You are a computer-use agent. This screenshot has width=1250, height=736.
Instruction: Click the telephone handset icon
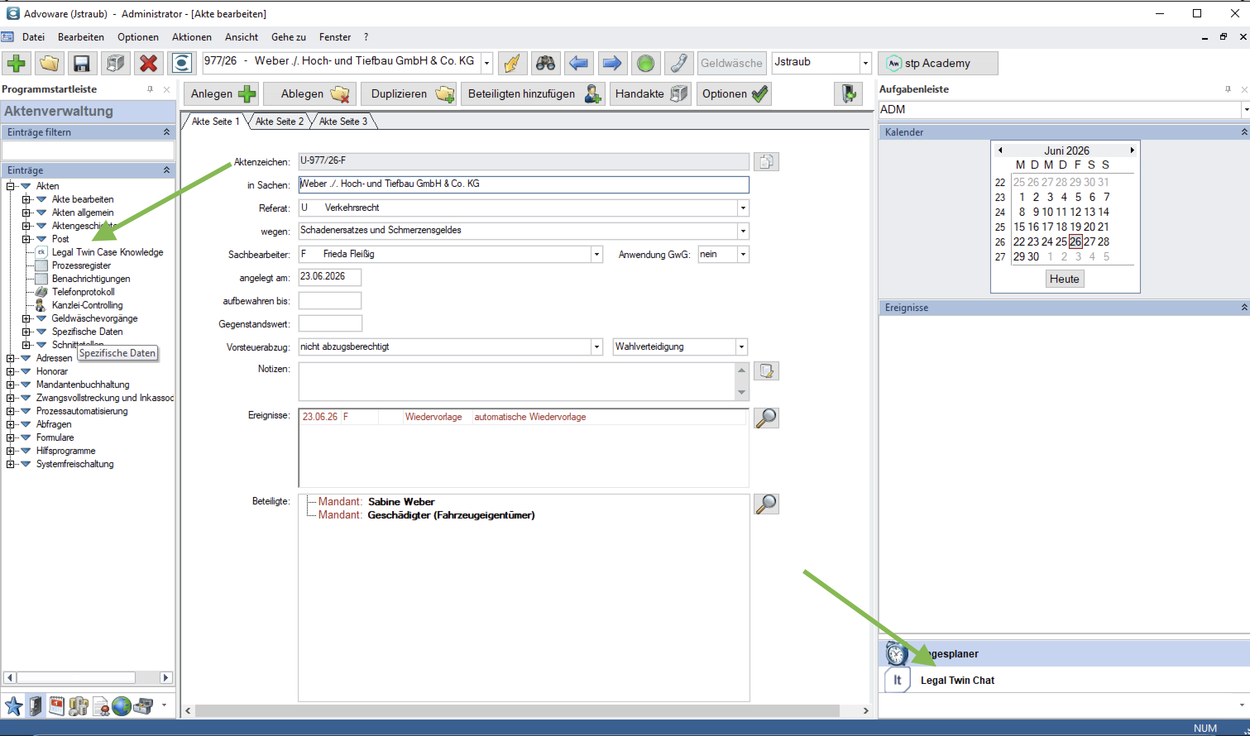[679, 63]
